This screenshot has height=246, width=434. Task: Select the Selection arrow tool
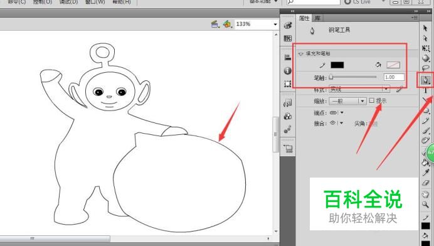(x=425, y=28)
